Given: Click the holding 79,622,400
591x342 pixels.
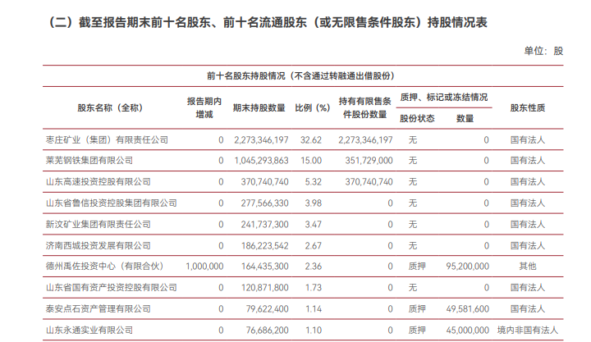Looking at the screenshot, I should [268, 310].
